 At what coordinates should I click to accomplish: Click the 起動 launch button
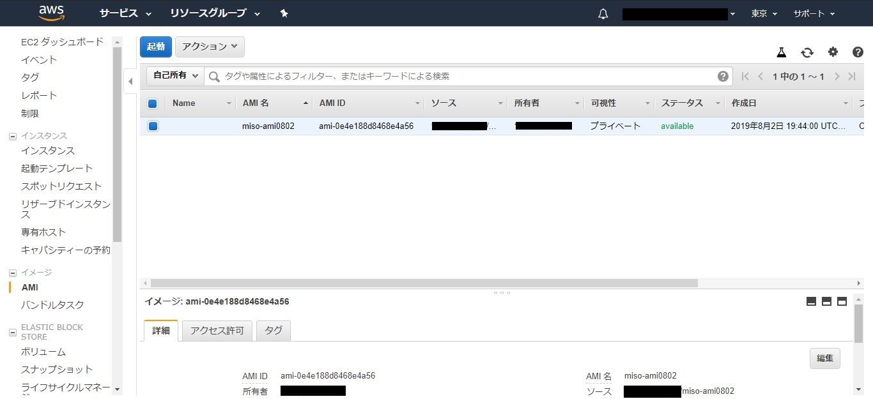coord(156,47)
